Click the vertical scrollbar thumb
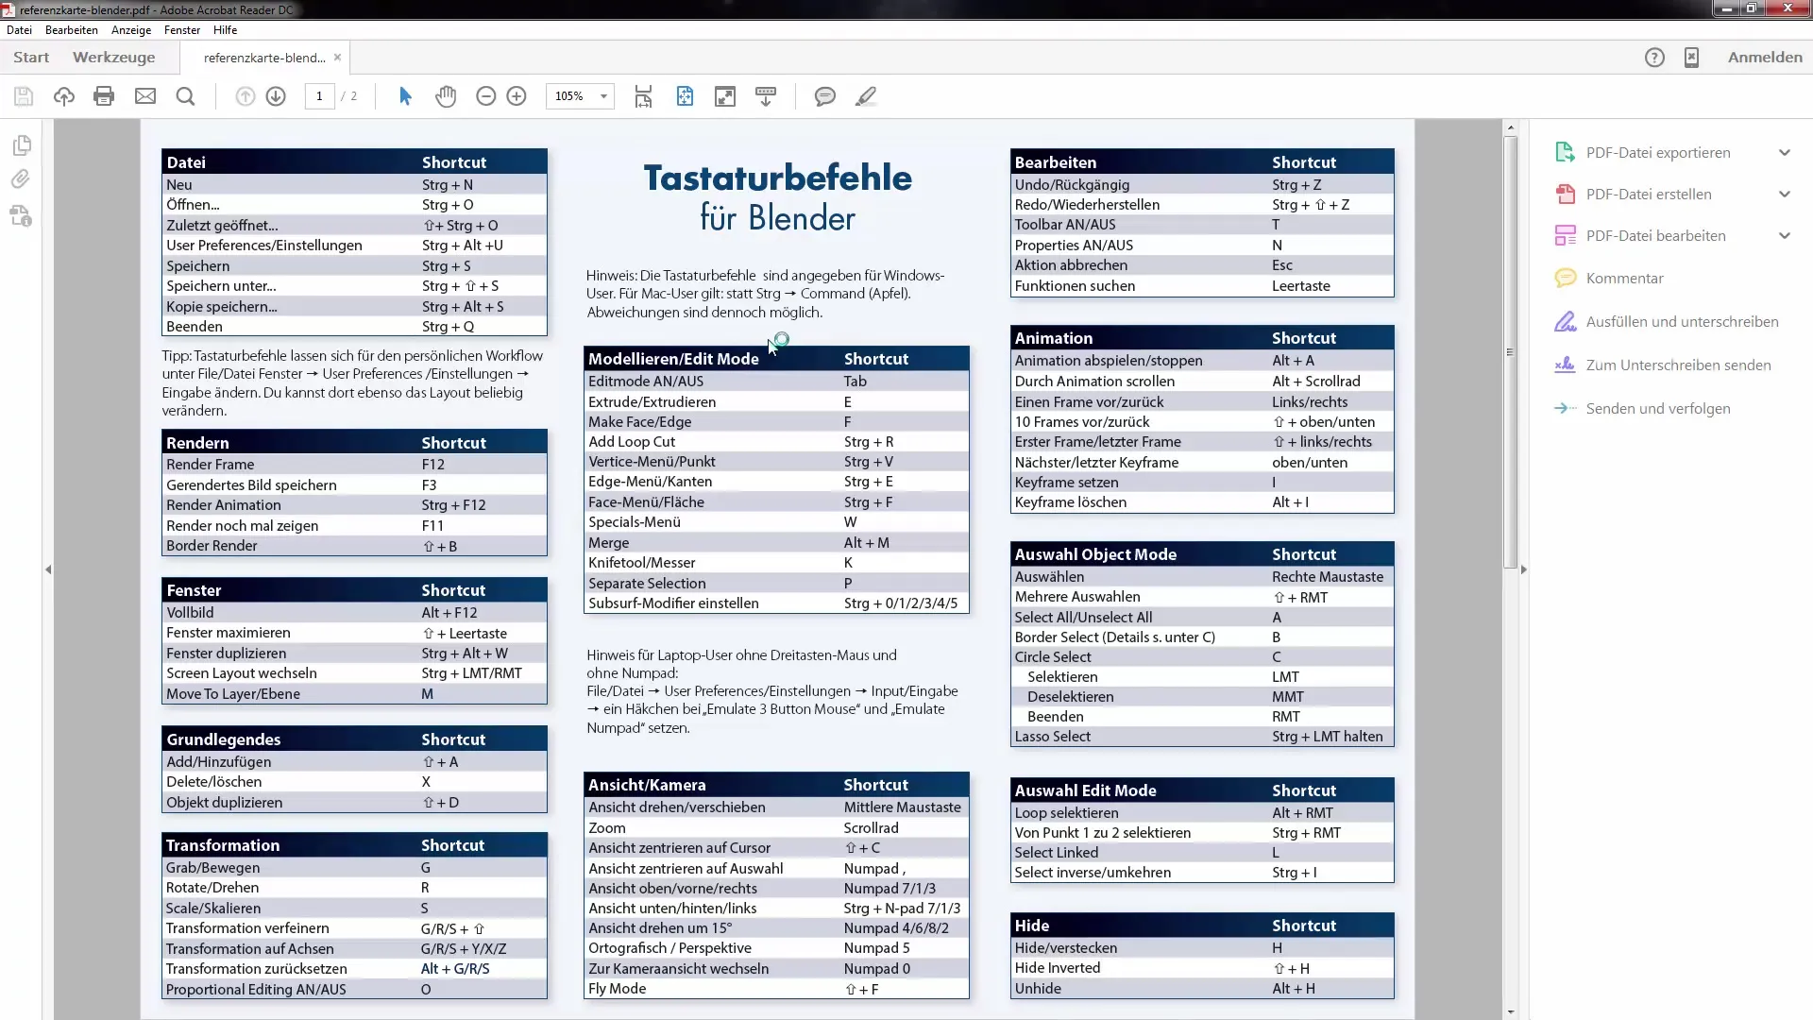1813x1020 pixels. coord(1511,351)
